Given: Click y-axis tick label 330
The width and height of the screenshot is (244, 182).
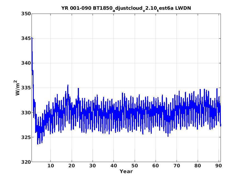Looking at the screenshot, I should pos(26,113).
